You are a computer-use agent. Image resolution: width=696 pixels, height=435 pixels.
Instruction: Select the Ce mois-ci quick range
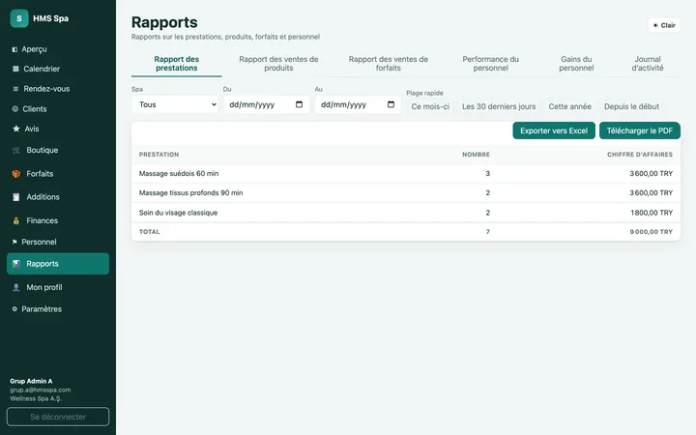[430, 106]
